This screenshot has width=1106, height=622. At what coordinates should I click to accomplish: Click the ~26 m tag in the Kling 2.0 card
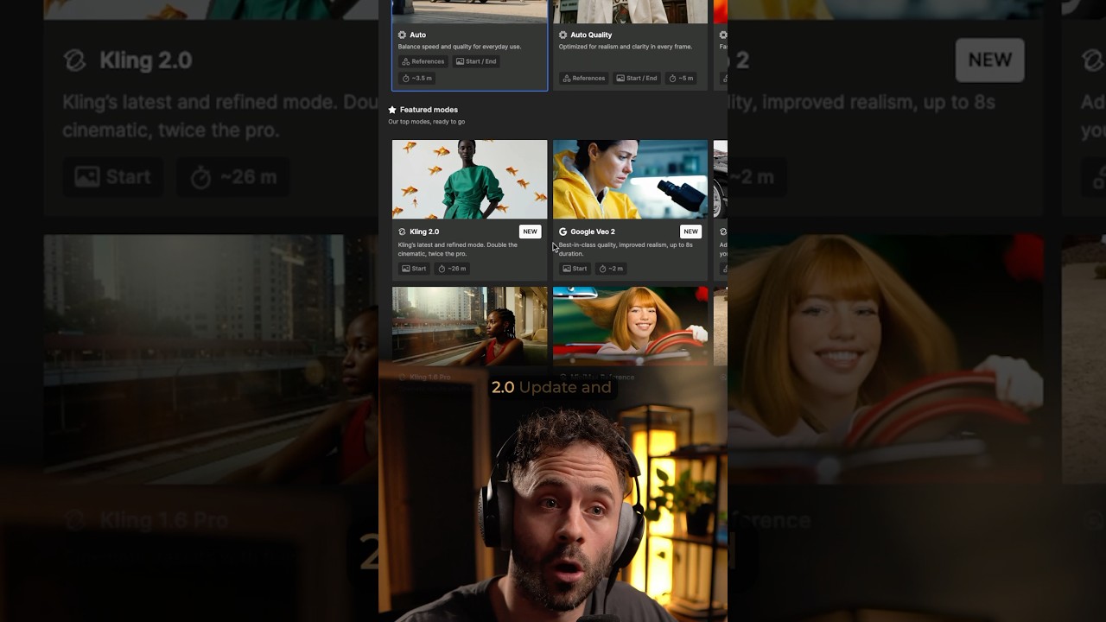[453, 269]
